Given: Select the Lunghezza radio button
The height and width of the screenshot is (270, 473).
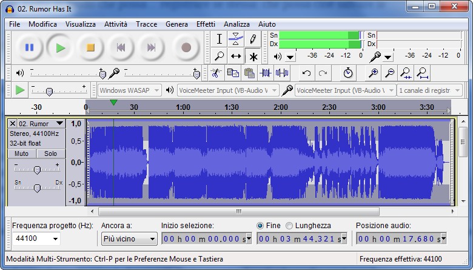Looking at the screenshot, I should (289, 225).
